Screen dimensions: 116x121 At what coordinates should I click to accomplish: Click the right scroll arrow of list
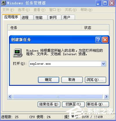tap(106, 96)
